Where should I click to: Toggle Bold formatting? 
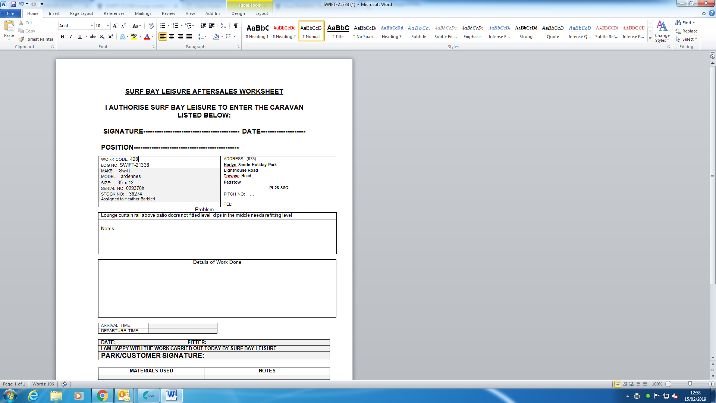pos(62,37)
